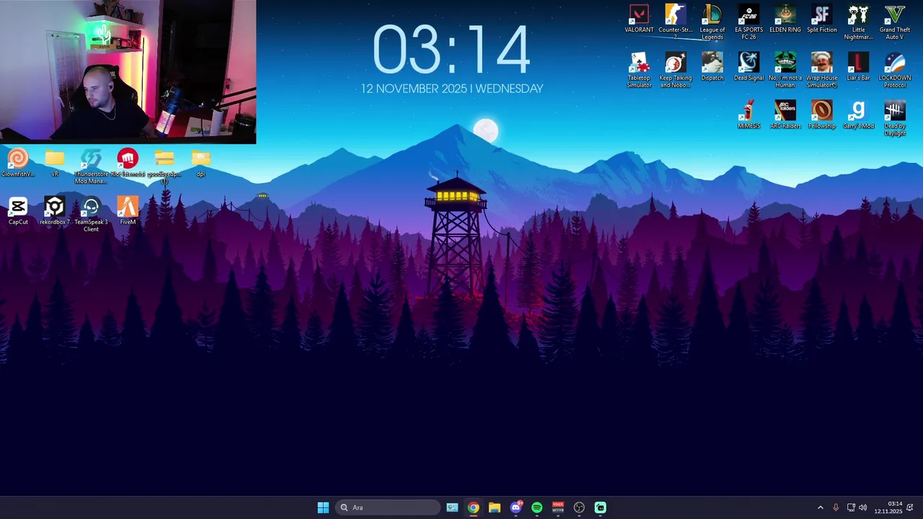
Task: Select the CapCut desktop shortcut
Action: pos(18,211)
